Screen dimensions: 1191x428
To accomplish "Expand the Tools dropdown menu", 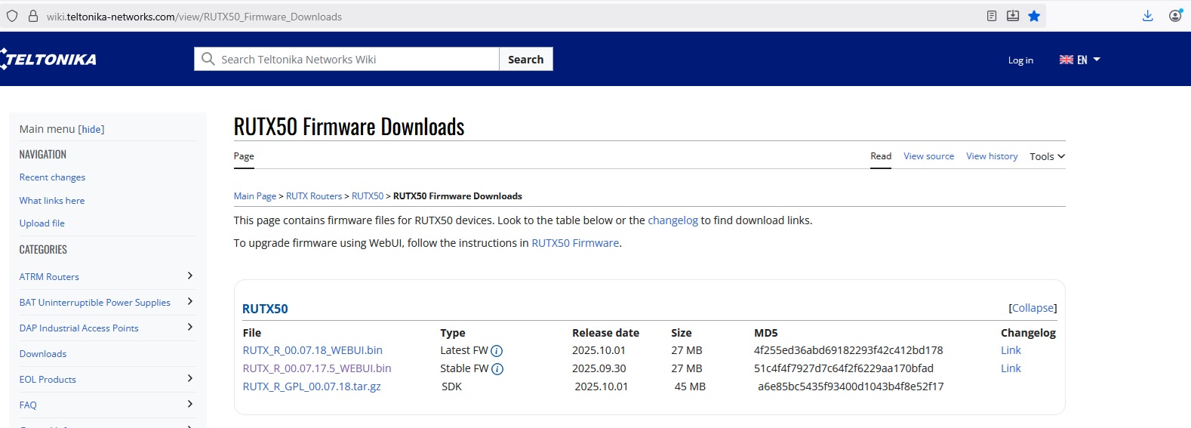I will tap(1047, 156).
